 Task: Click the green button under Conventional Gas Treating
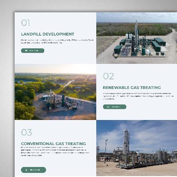[x=33, y=170]
